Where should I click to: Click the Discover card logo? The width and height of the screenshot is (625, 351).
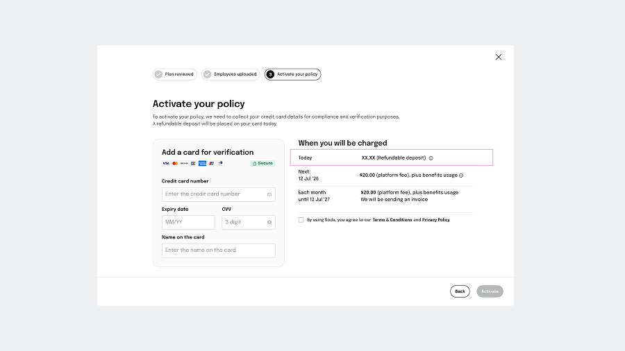184,164
